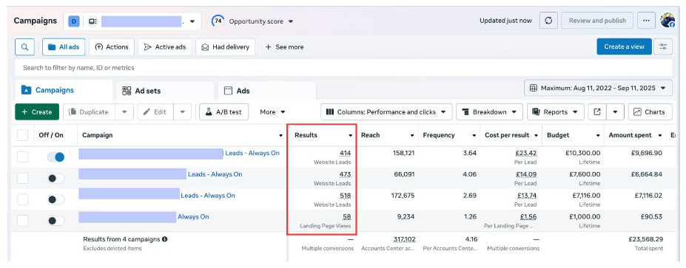Viewport: 686px width, 268px height.
Task: Toggle the first Leads campaign switch off
Action: (x=56, y=157)
